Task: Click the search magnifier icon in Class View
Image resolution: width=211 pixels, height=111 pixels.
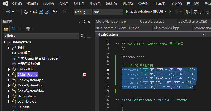Action: [x=82, y=36]
